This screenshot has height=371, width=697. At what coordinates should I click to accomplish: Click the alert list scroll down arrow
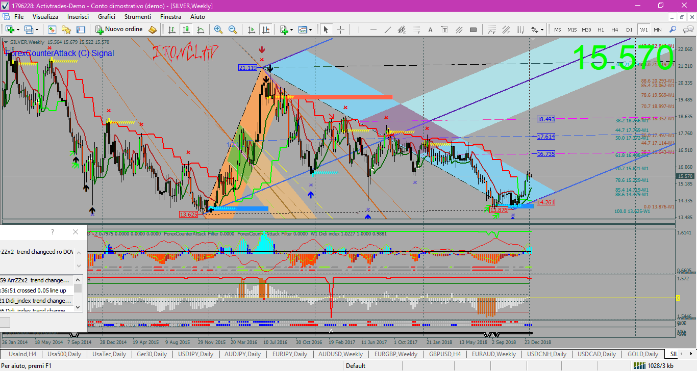tap(78, 307)
